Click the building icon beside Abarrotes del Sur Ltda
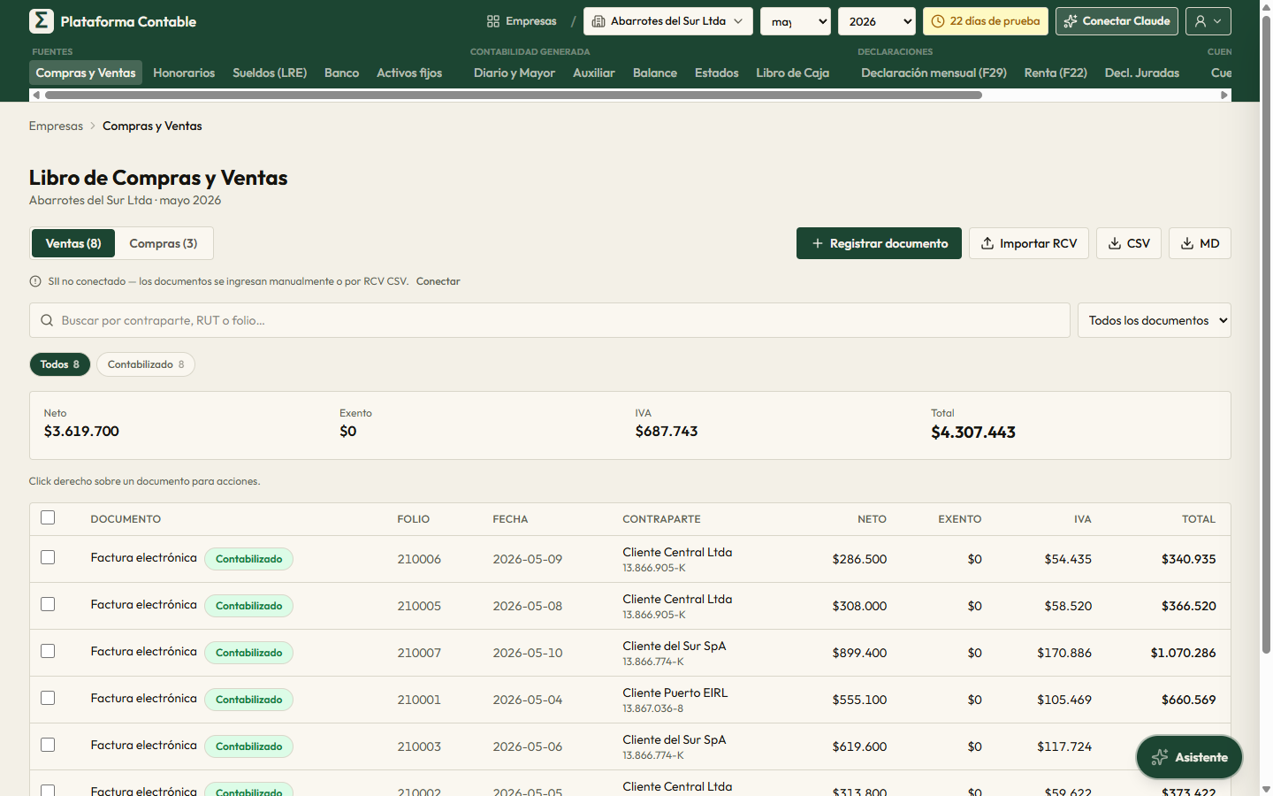This screenshot has height=796, width=1273. [x=598, y=21]
